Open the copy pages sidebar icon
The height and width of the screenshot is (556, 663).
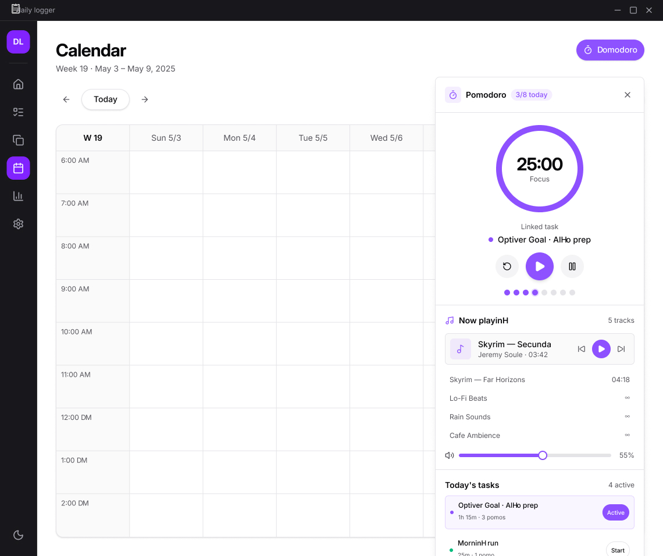point(18,140)
